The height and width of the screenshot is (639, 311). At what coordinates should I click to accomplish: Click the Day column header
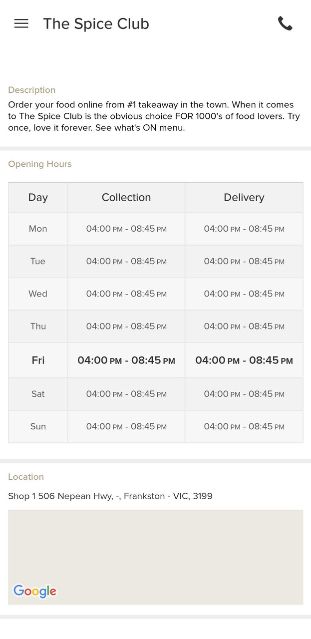38,198
